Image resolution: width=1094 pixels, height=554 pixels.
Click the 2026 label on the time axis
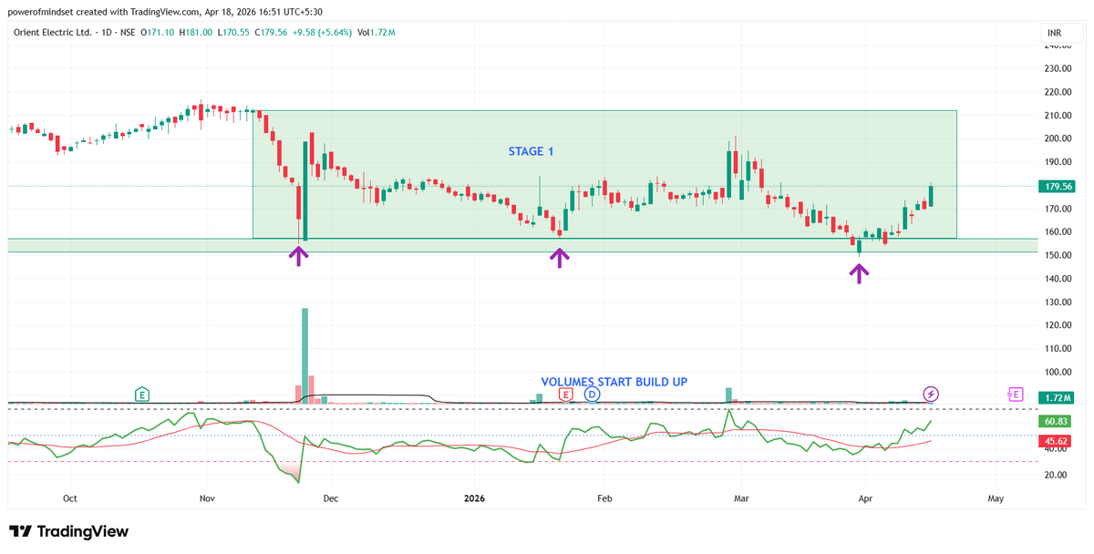point(474,498)
